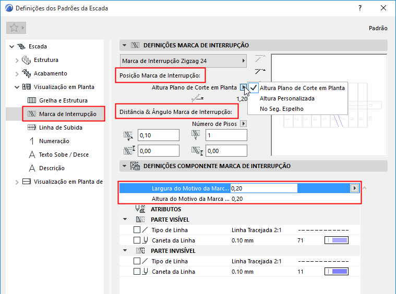Select lower break mark layout icon

point(260,71)
